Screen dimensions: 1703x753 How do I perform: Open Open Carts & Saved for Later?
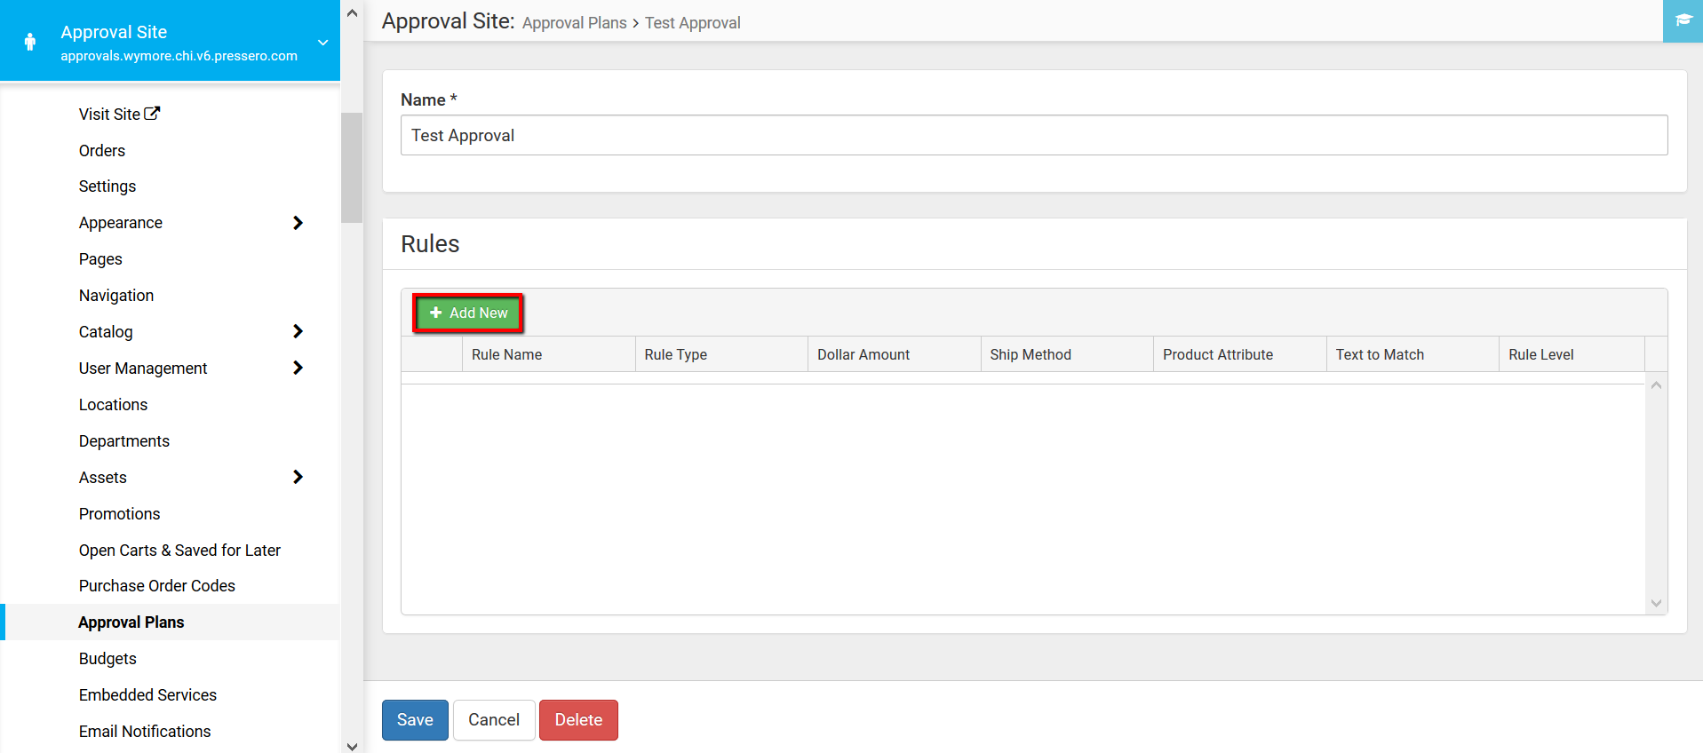[179, 551]
